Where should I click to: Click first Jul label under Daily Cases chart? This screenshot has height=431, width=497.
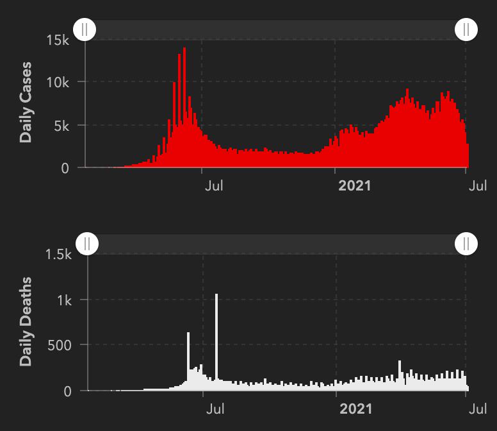pyautogui.click(x=214, y=186)
